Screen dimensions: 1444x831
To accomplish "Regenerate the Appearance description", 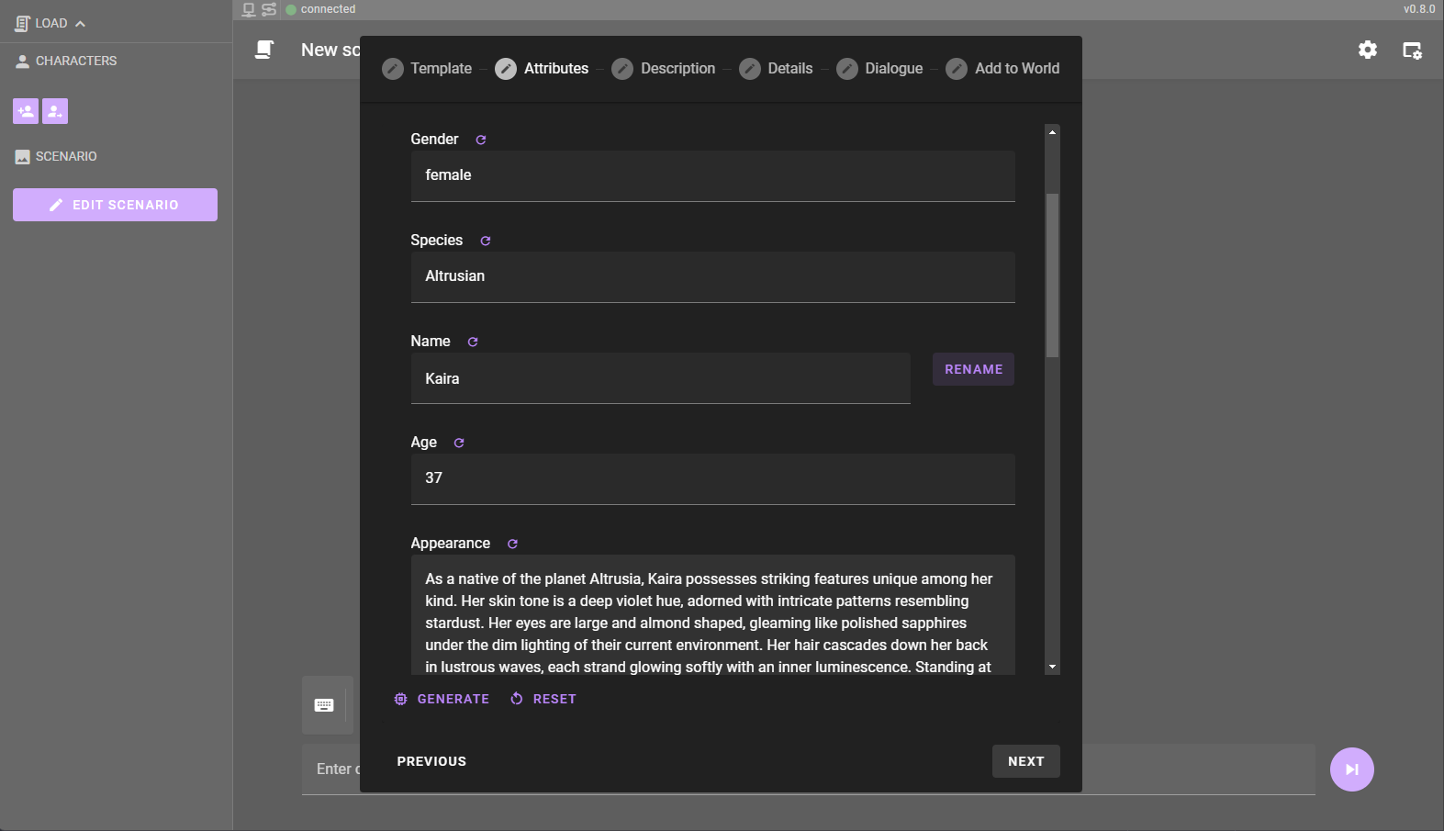I will [x=512, y=543].
